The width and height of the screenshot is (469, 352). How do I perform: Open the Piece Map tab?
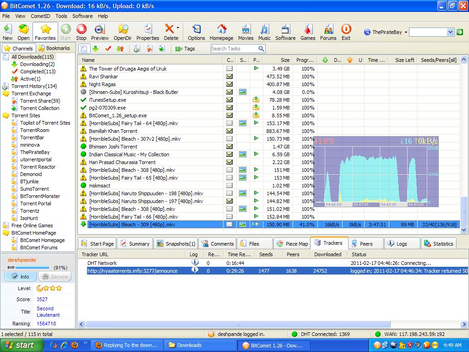[293, 244]
